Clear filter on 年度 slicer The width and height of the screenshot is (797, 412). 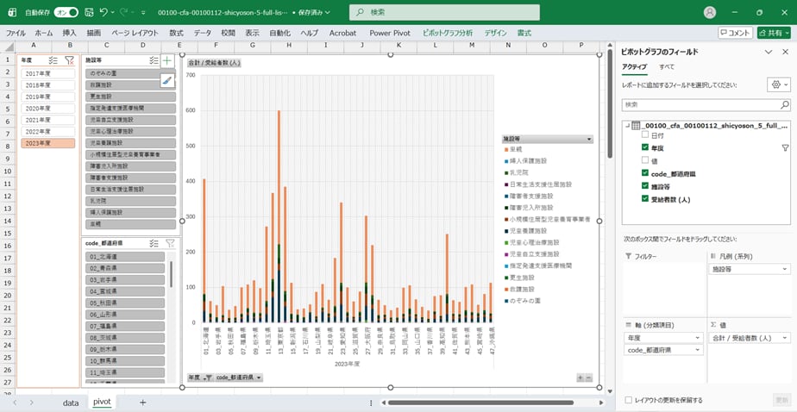tap(69, 60)
